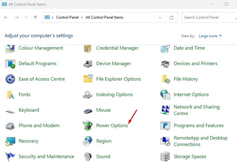Viewport: 237px width, 164px height.
Task: Open the Sound speaker icon
Action: pos(88,157)
